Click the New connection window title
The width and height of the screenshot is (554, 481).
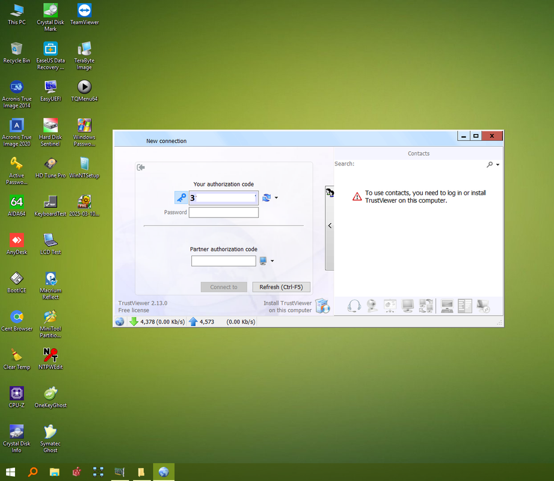coord(167,141)
